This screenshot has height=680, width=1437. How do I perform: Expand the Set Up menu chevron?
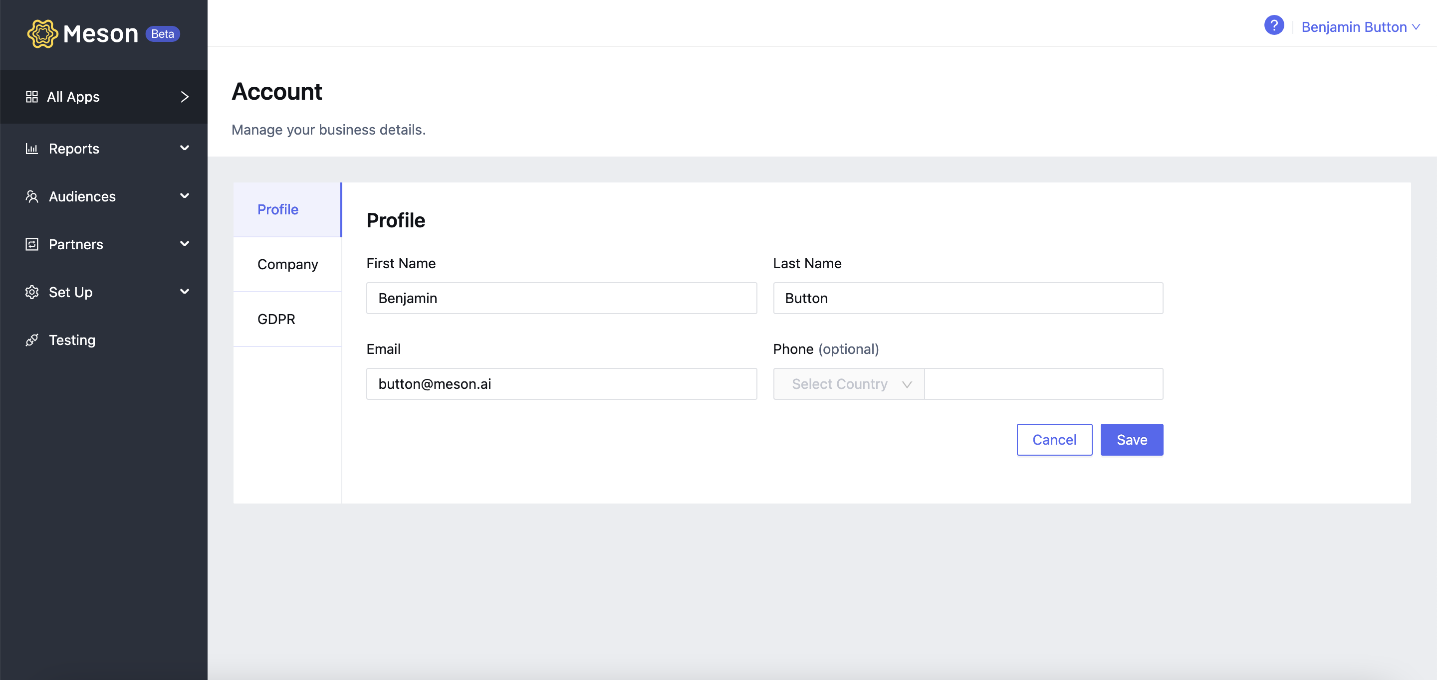(x=185, y=292)
